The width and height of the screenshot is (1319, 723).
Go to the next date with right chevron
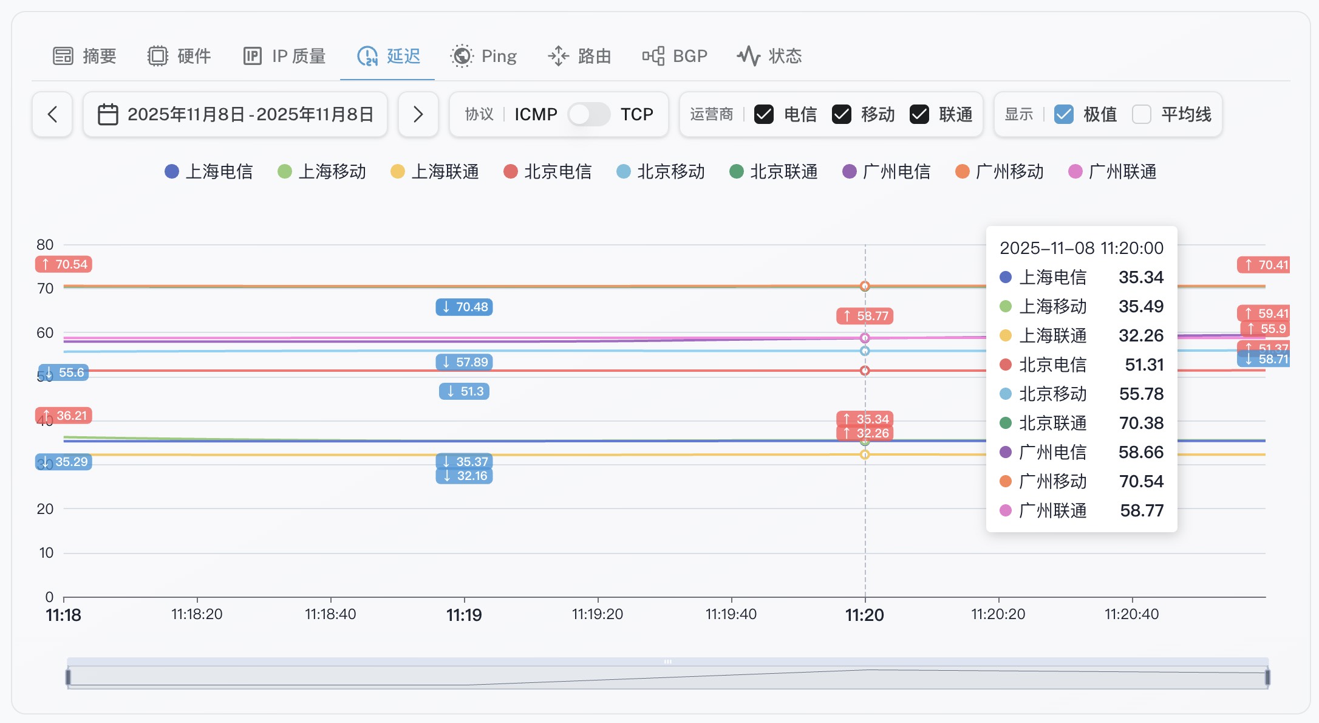click(418, 114)
